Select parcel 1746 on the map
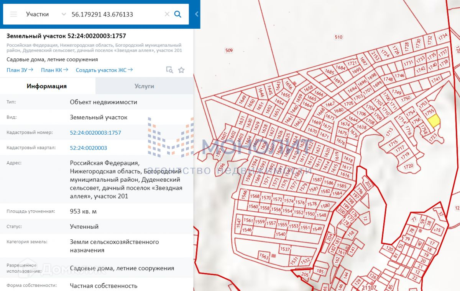The image size is (460, 291). coord(400,76)
